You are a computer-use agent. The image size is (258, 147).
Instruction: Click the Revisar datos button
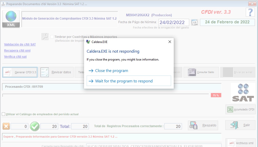[56, 72]
